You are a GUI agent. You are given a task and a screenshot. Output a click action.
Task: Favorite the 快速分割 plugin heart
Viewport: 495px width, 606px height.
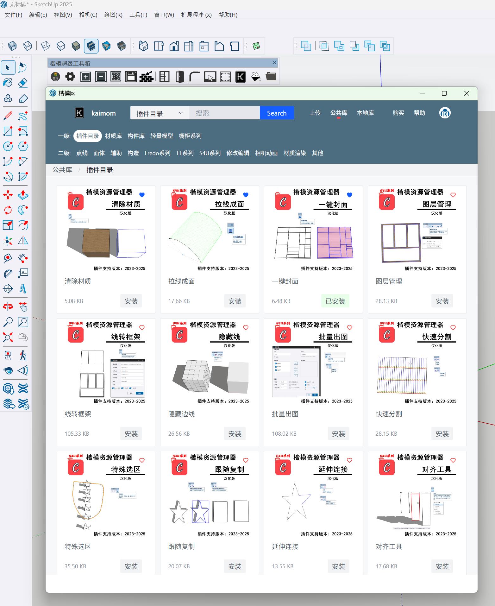pos(453,327)
